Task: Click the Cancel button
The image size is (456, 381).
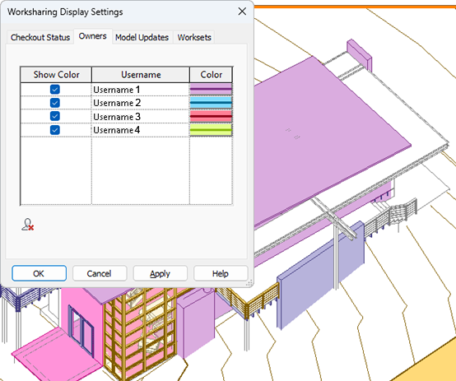Action: coord(100,273)
